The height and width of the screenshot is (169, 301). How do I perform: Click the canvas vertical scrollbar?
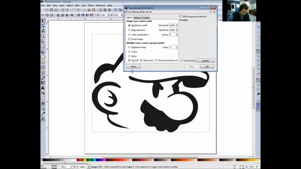tap(253, 88)
